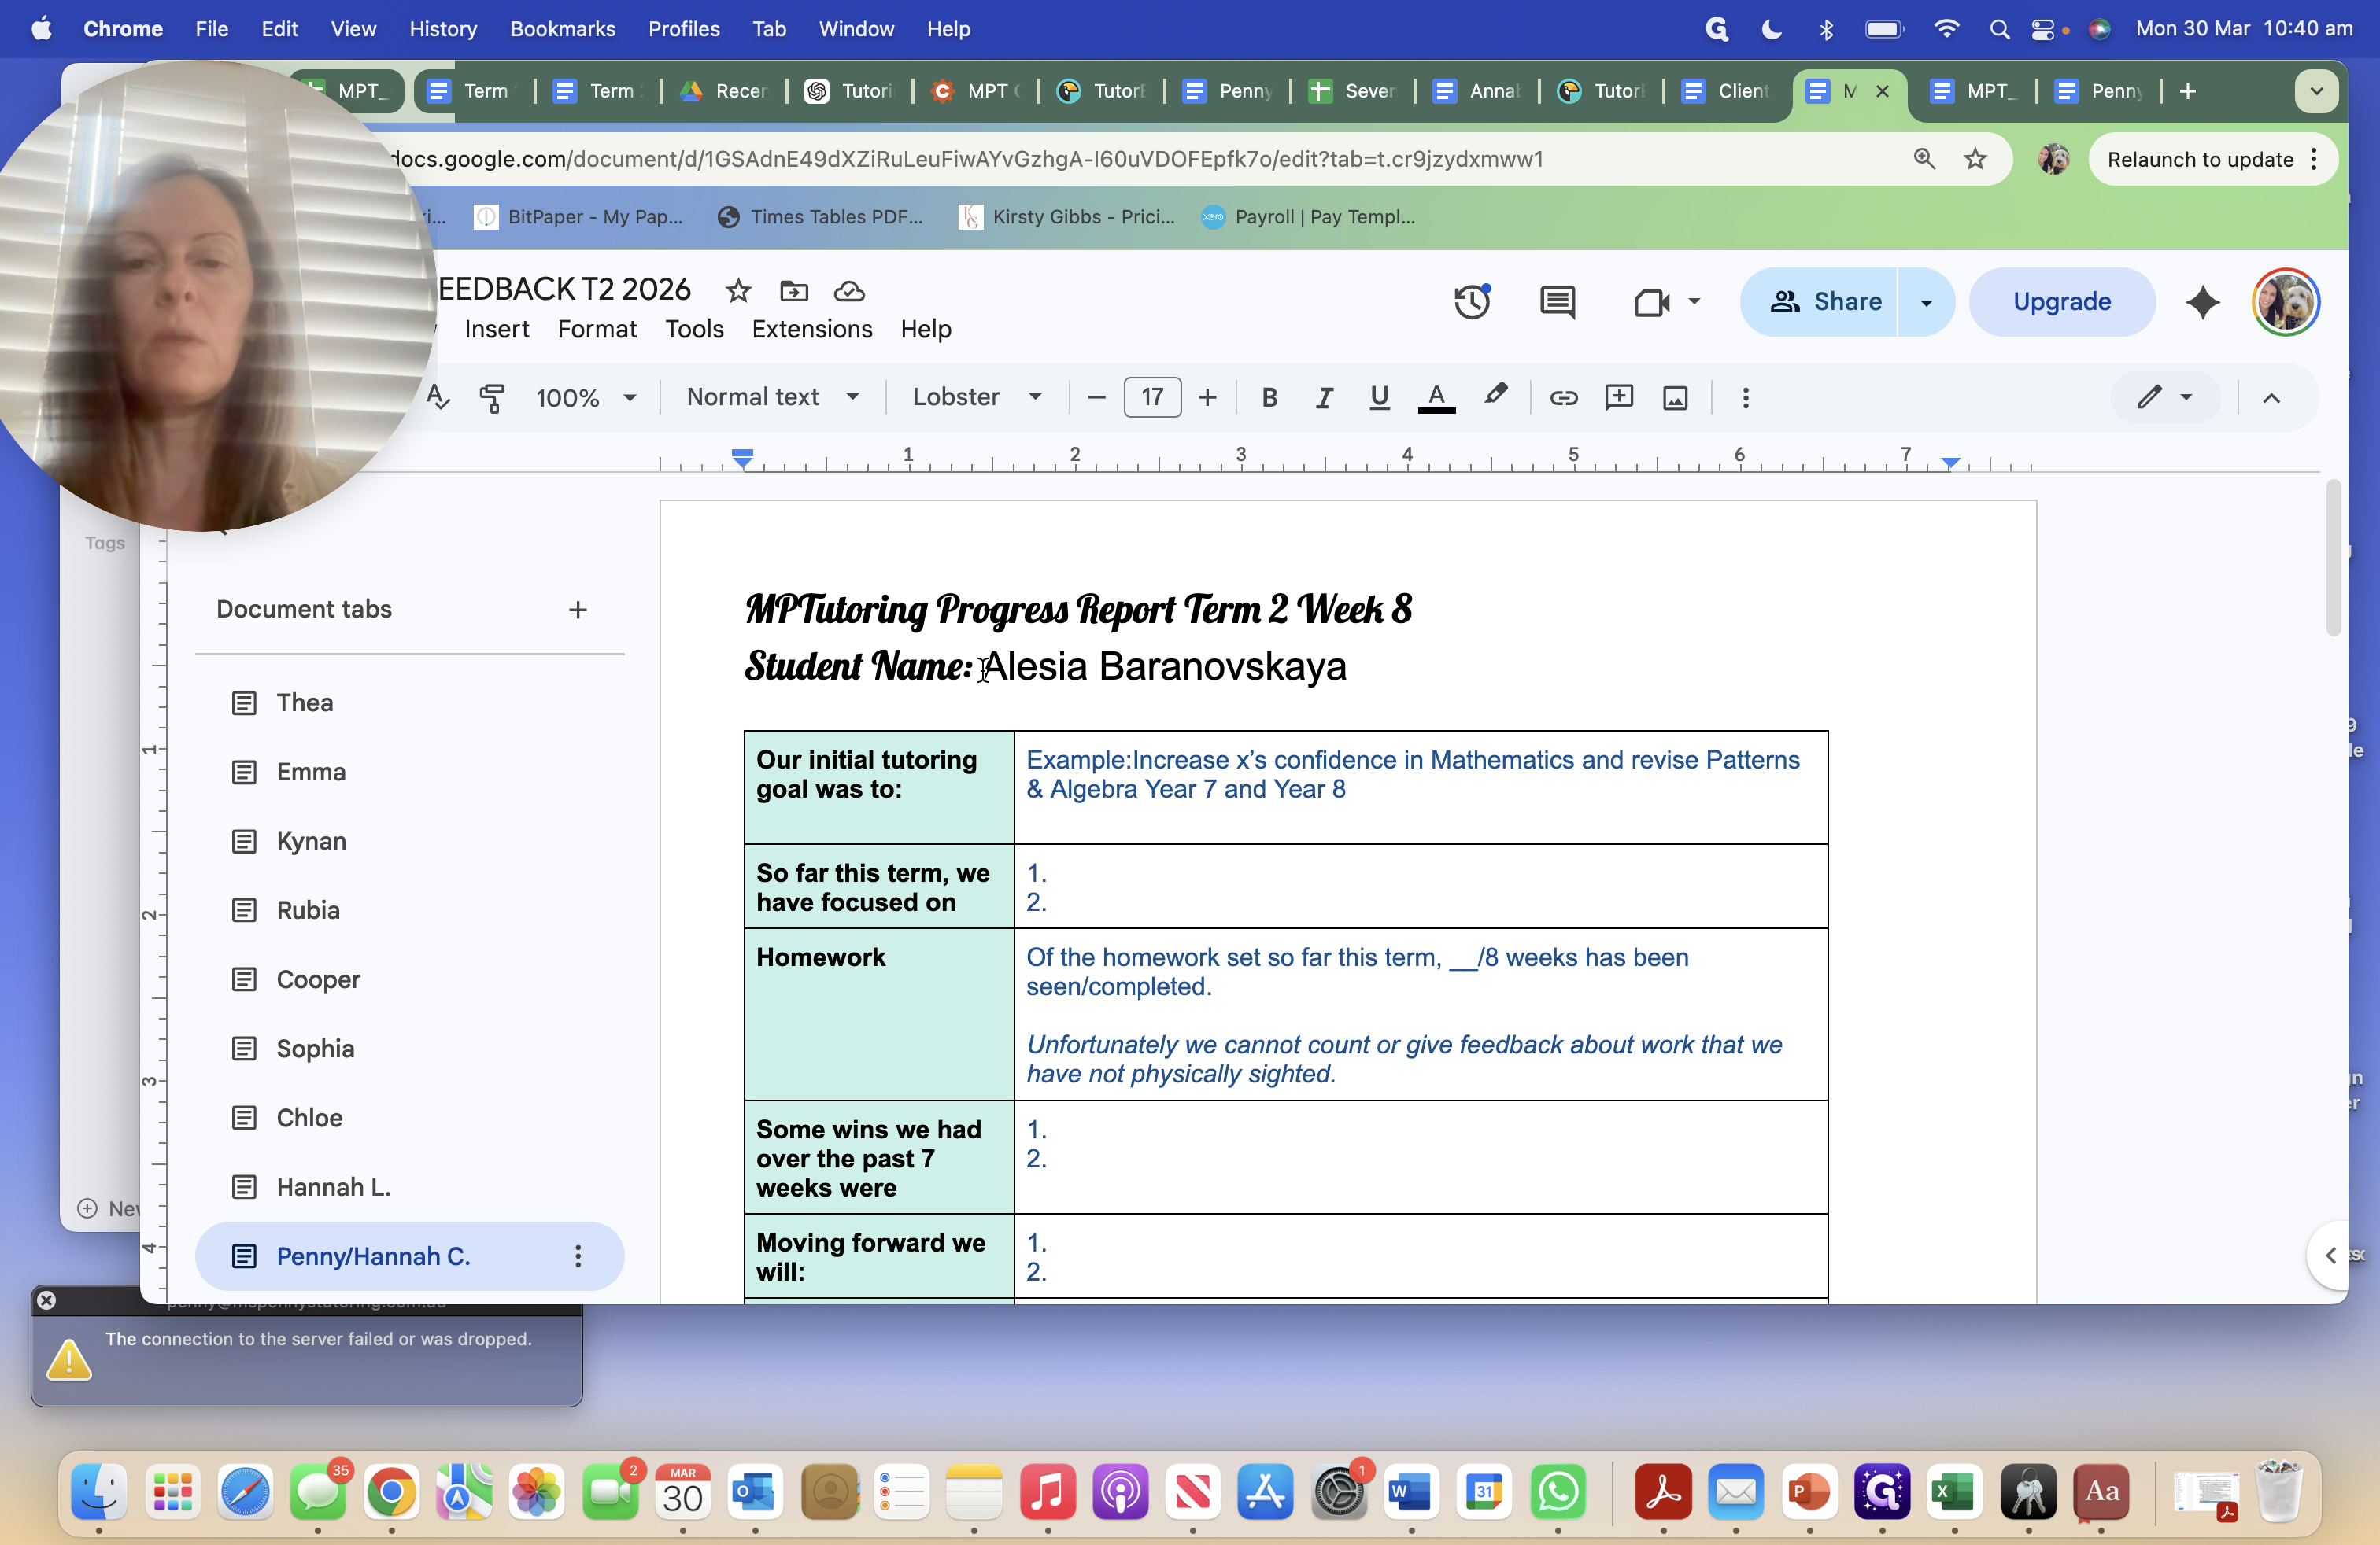This screenshot has height=1545, width=2380.
Task: Click the Share button
Action: coord(1826,302)
